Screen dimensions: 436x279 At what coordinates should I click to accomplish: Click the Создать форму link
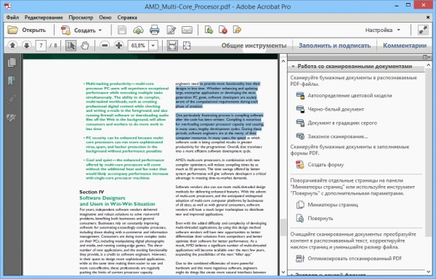pos(326,165)
